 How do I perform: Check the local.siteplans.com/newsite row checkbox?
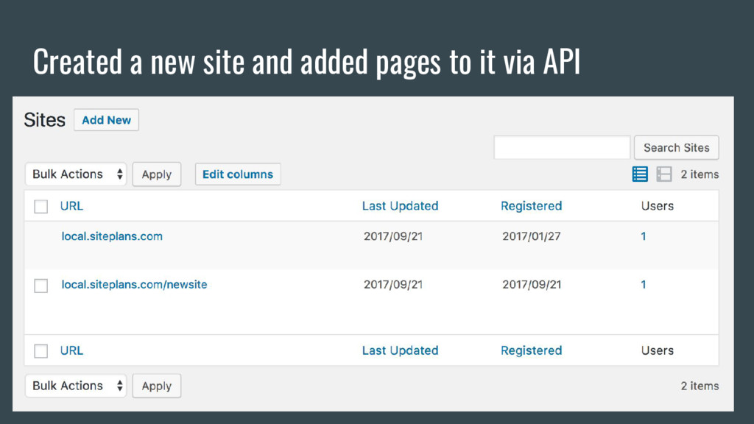41,286
